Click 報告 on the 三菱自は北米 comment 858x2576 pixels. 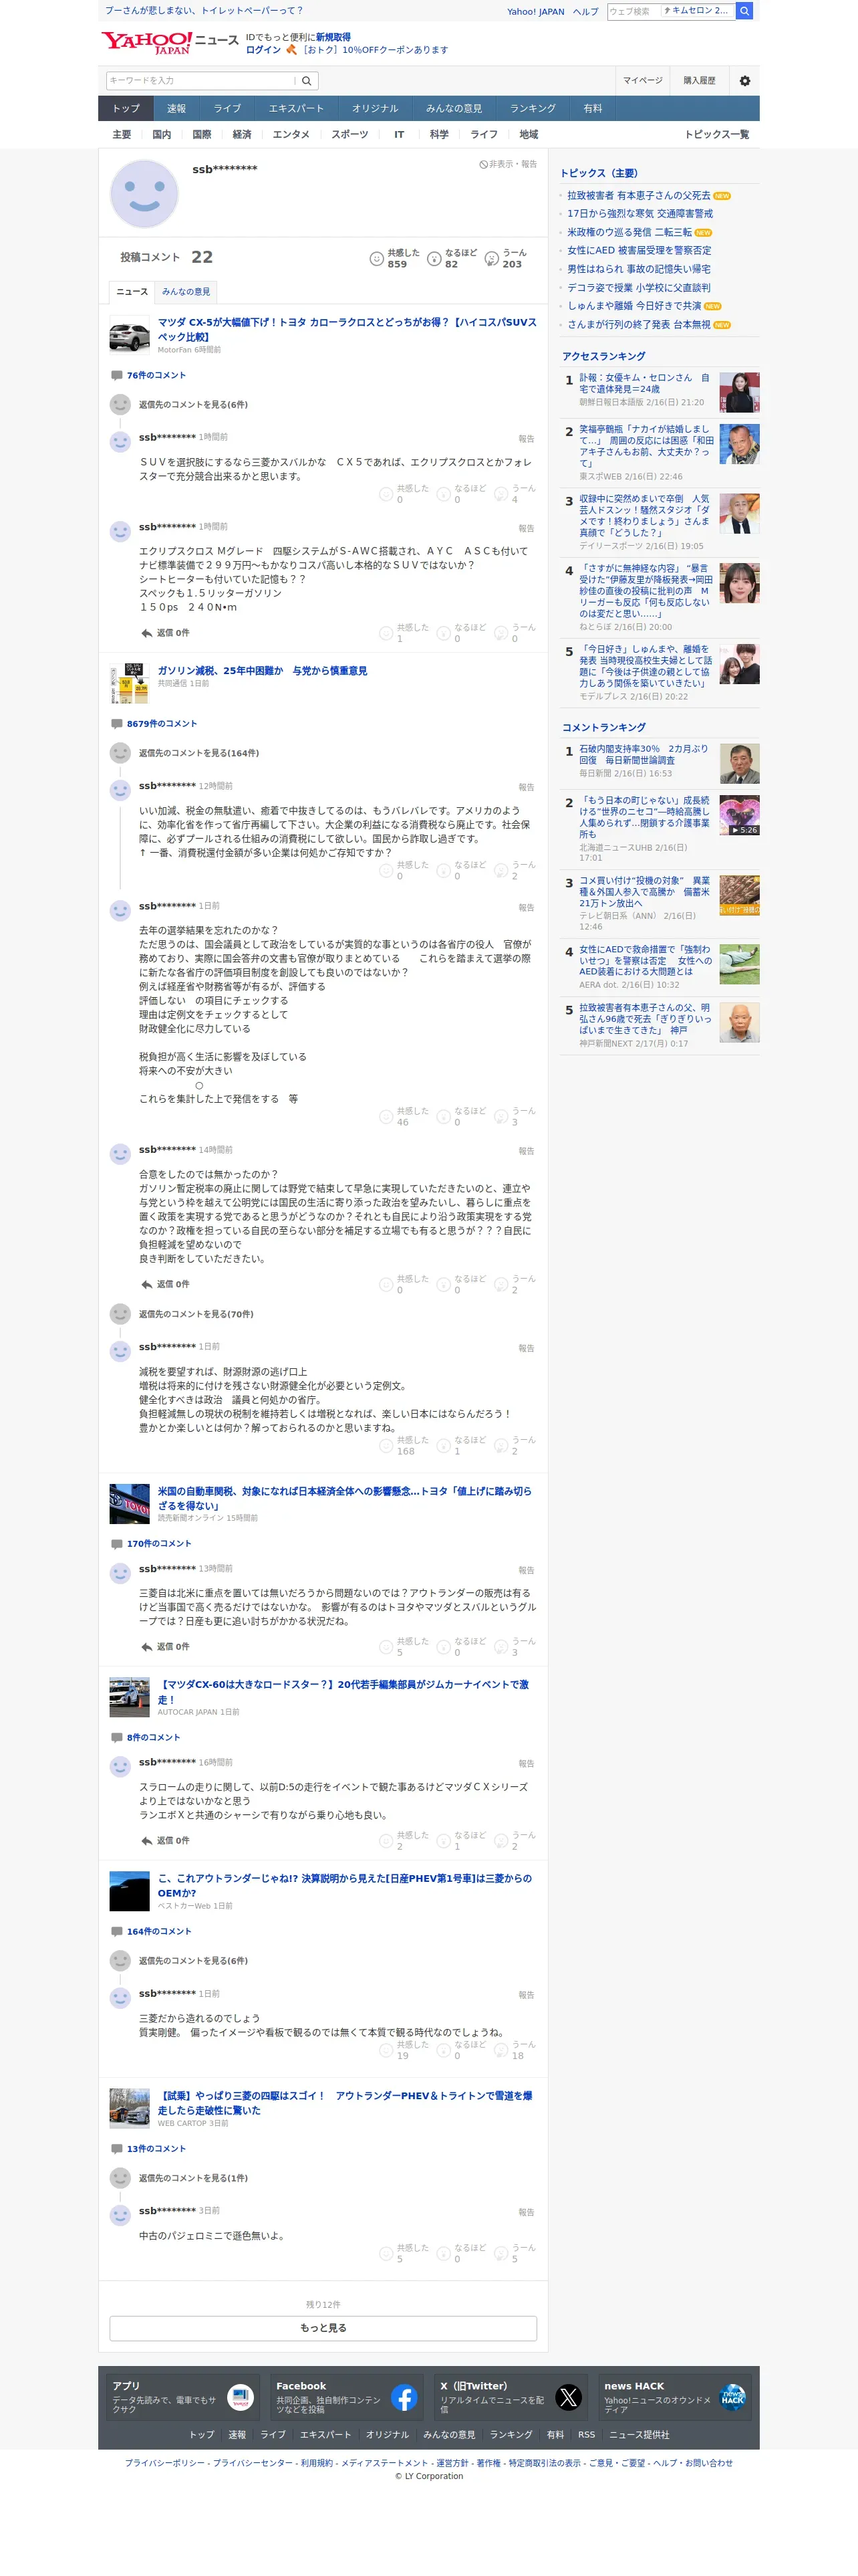(x=527, y=1571)
